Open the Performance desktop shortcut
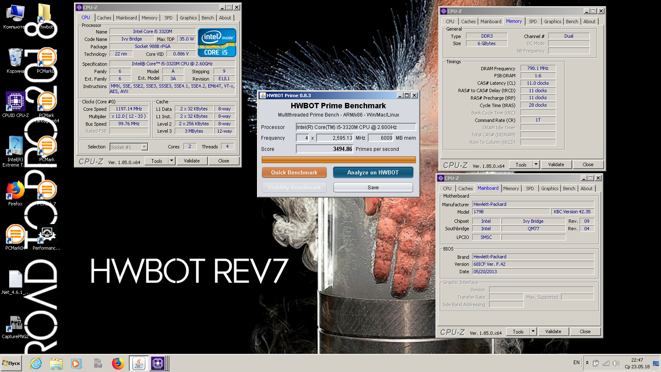This screenshot has width=661, height=372. 47,238
